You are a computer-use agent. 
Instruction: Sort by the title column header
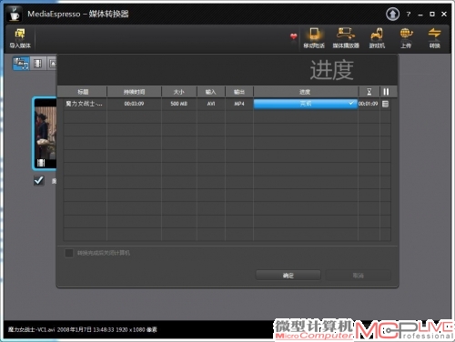(83, 92)
